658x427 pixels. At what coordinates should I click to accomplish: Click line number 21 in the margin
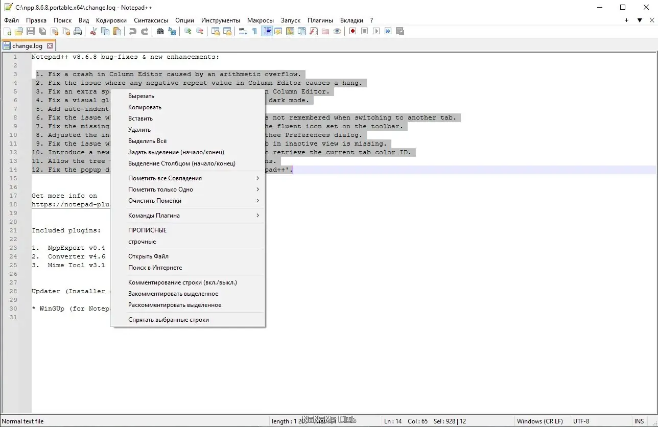[x=13, y=230]
